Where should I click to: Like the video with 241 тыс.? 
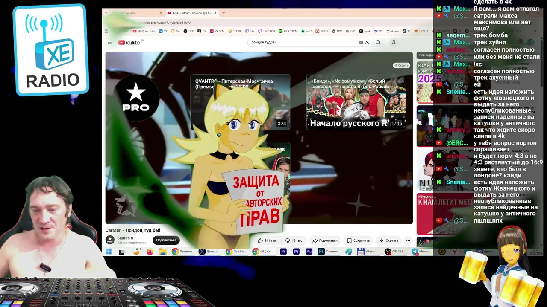[x=268, y=240]
